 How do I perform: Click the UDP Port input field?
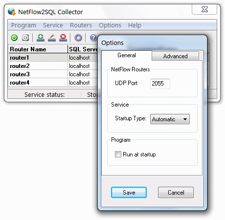click(x=160, y=84)
